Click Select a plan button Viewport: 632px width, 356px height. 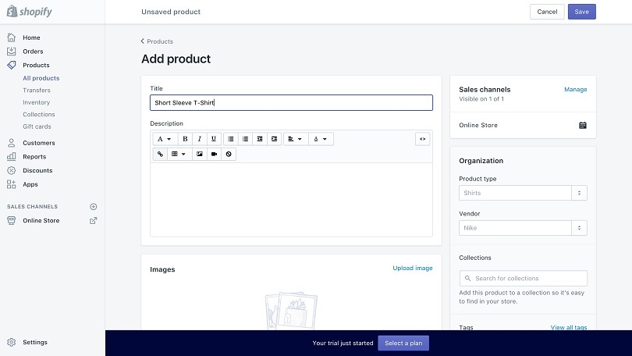tap(403, 343)
